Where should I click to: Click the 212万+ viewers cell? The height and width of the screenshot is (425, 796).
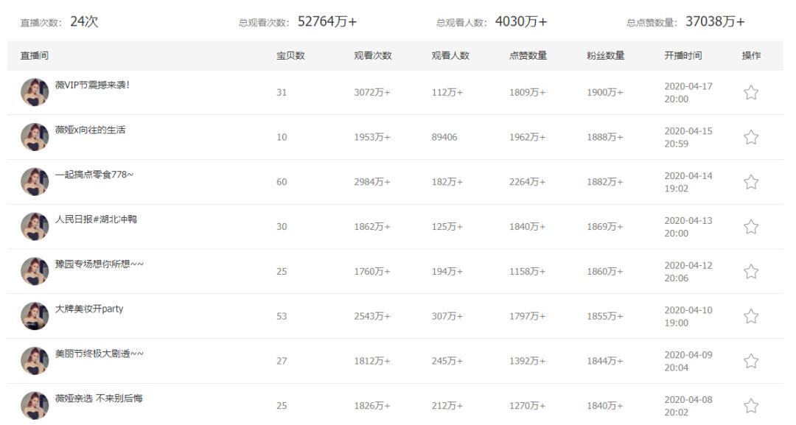click(447, 405)
